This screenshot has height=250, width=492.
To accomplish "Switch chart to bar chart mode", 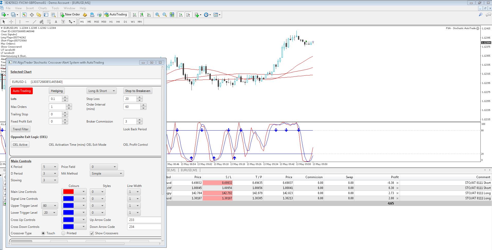I will click(134, 15).
